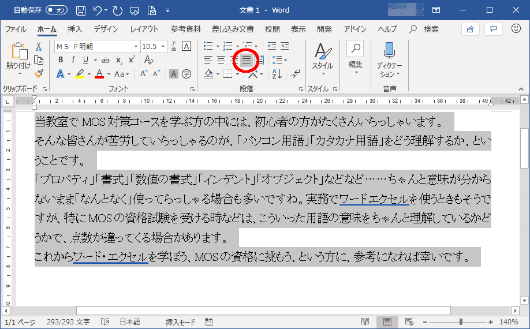
Task: Click the Decrease Indent icon
Action: pos(272,46)
